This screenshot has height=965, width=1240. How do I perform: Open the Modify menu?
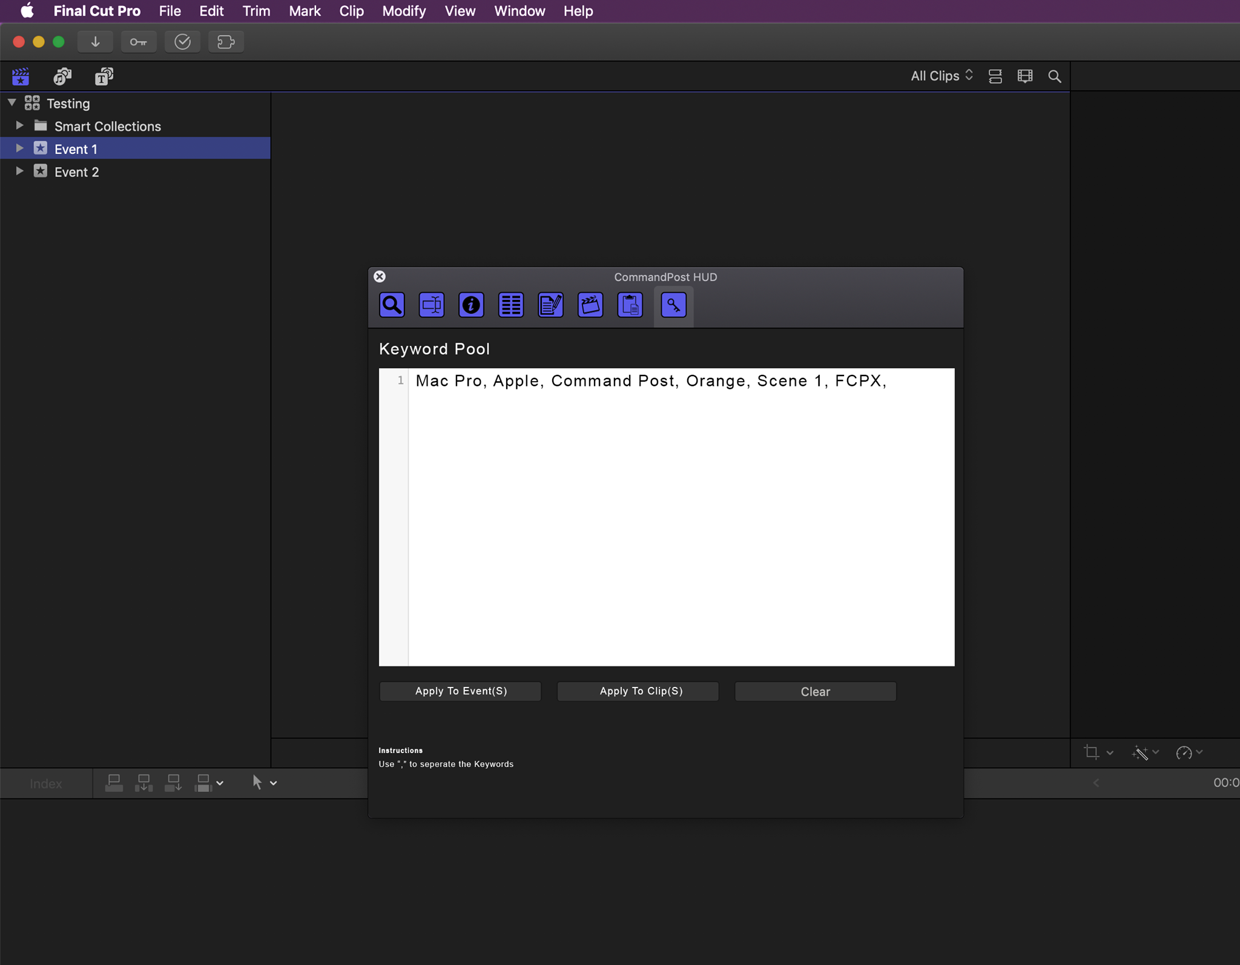(404, 11)
